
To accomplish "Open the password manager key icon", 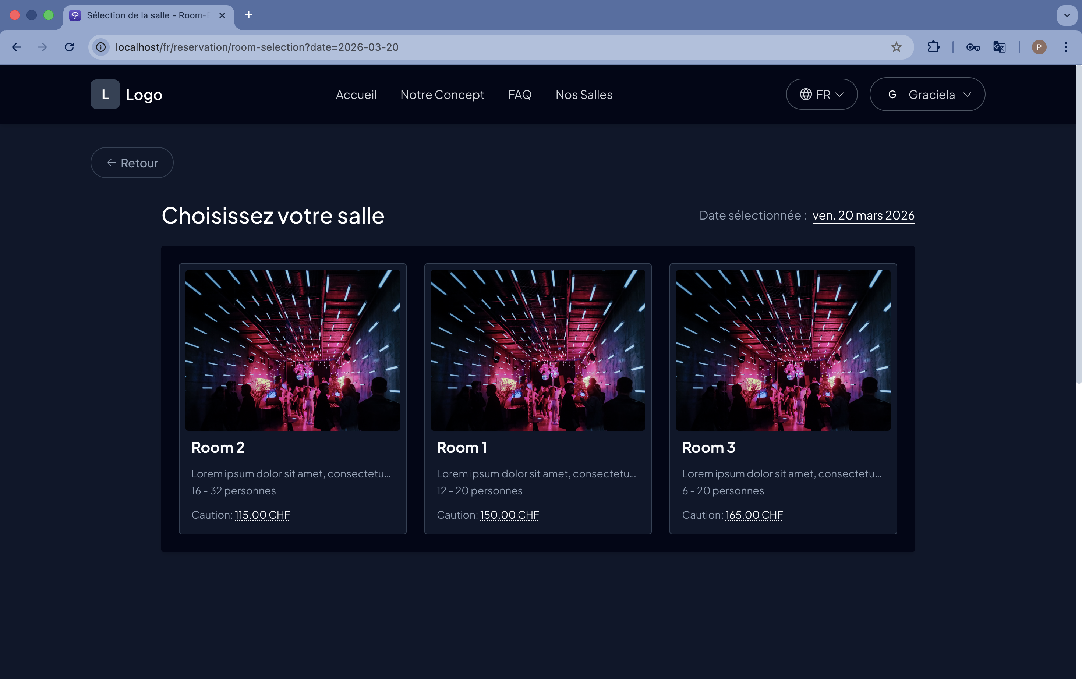I will tap(973, 47).
